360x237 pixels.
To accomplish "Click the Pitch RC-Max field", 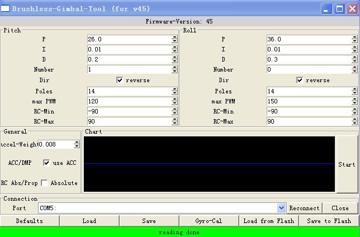I will pos(129,121).
